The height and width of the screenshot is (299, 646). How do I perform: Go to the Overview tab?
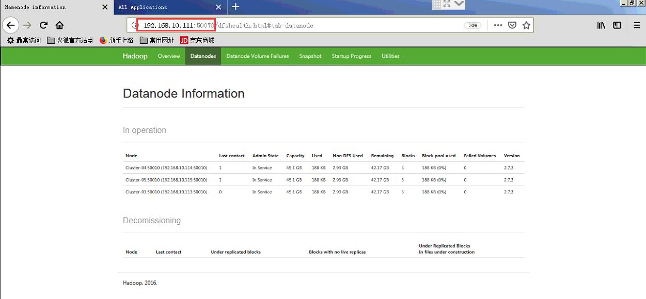[x=169, y=56]
